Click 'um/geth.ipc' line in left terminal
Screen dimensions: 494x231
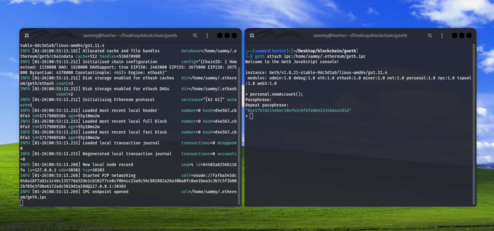tap(33, 197)
